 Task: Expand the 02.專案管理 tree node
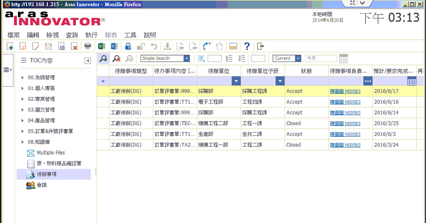pyautogui.click(x=23, y=99)
